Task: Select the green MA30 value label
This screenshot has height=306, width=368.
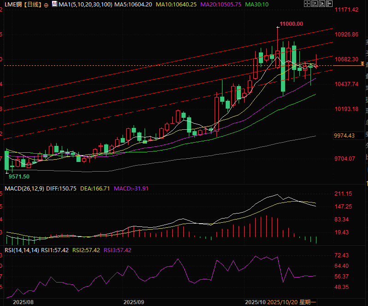Action: [257, 5]
